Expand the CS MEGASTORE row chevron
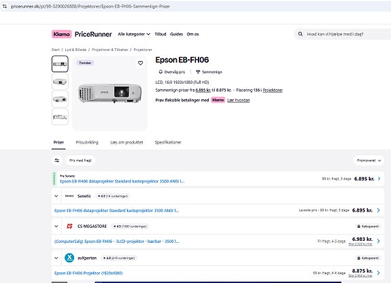Screen dimensions: 391x283 click(56, 227)
